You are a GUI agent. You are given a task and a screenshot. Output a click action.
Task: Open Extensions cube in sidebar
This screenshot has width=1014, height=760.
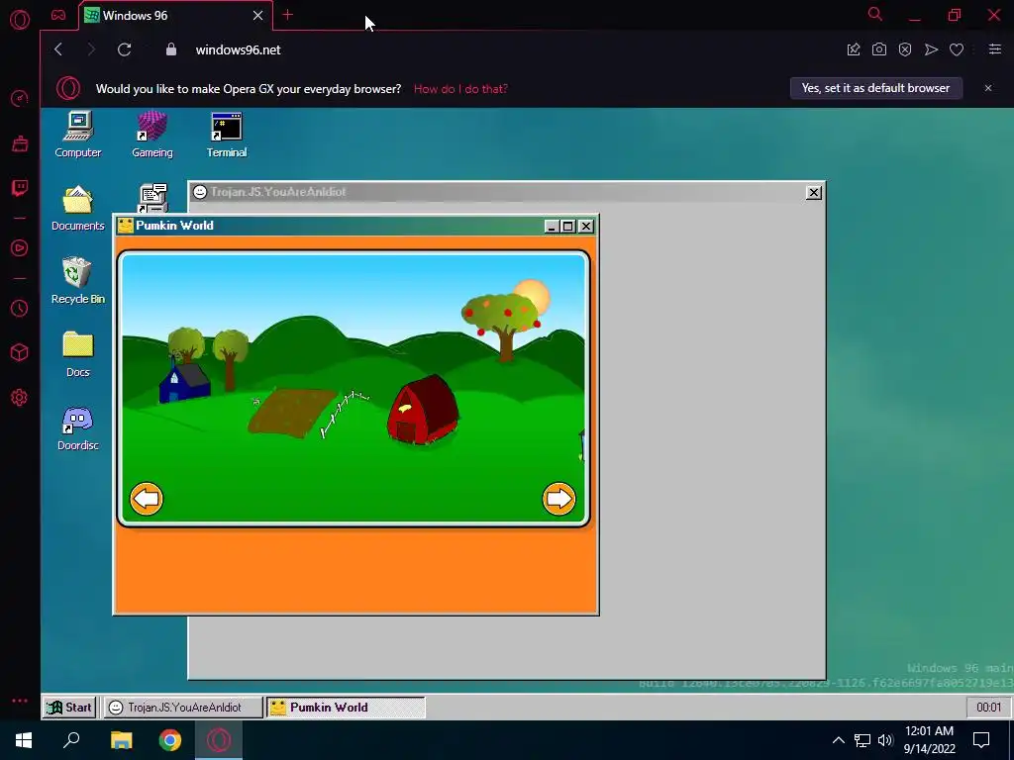(20, 352)
